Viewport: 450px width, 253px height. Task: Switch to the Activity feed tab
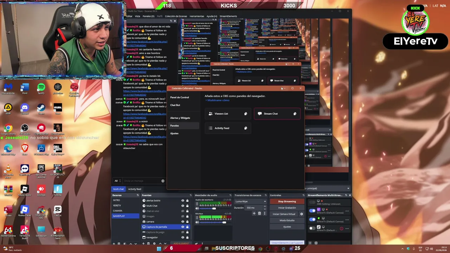pyautogui.click(x=134, y=189)
